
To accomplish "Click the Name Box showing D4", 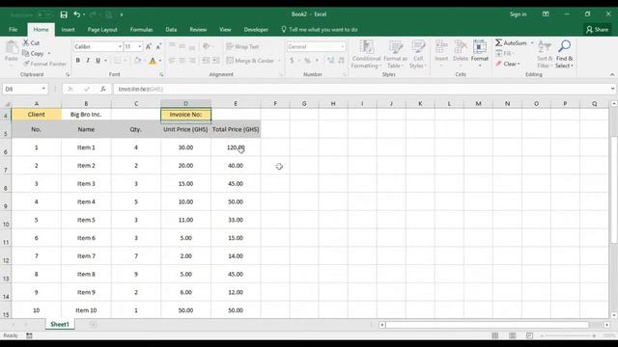I will [x=25, y=89].
